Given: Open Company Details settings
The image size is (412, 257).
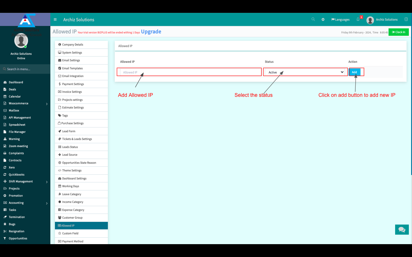Looking at the screenshot, I should click(73, 45).
